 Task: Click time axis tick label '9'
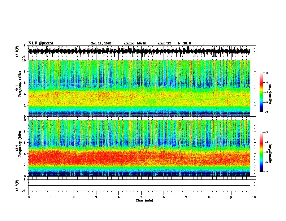click(x=231, y=197)
